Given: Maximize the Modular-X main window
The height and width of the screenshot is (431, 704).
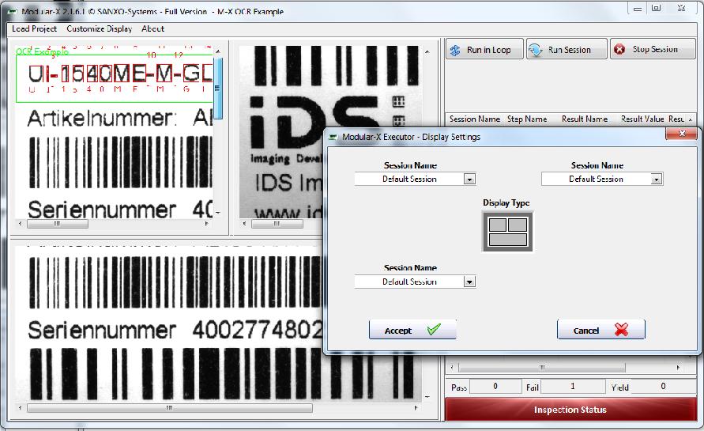Looking at the screenshot, I should pos(656,9).
